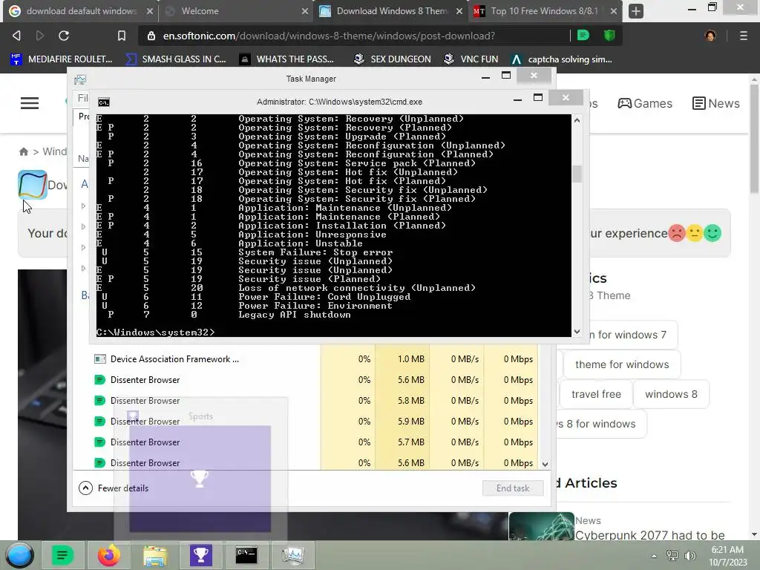Switch to Task Manager taskbar icon

tap(292, 555)
